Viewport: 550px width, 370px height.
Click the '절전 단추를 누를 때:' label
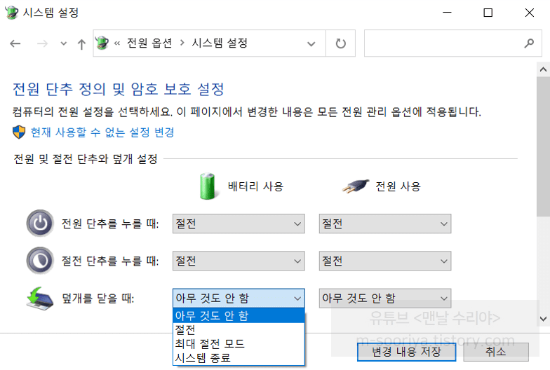click(x=110, y=261)
